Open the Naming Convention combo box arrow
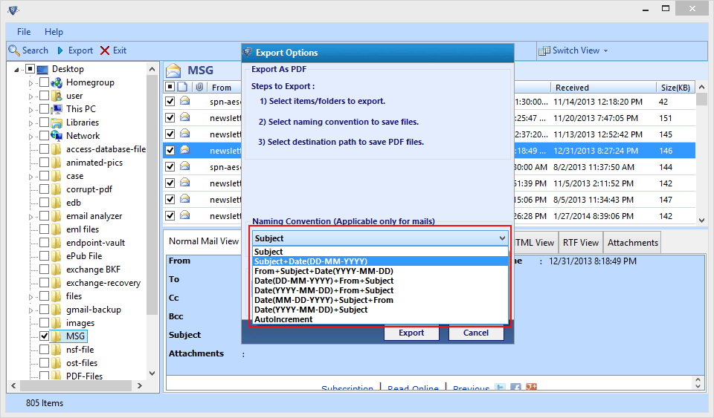 pyautogui.click(x=502, y=238)
